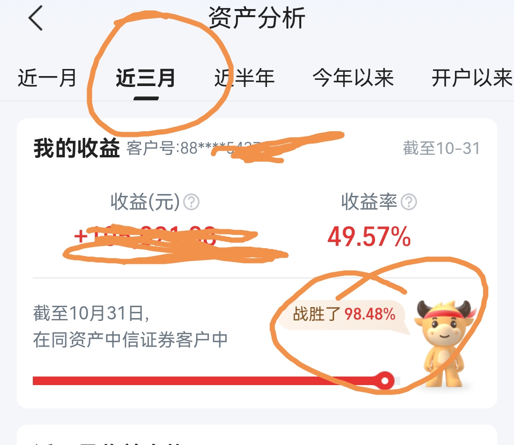Click the 我的收益 heading
This screenshot has width=514, height=445.
(77, 148)
